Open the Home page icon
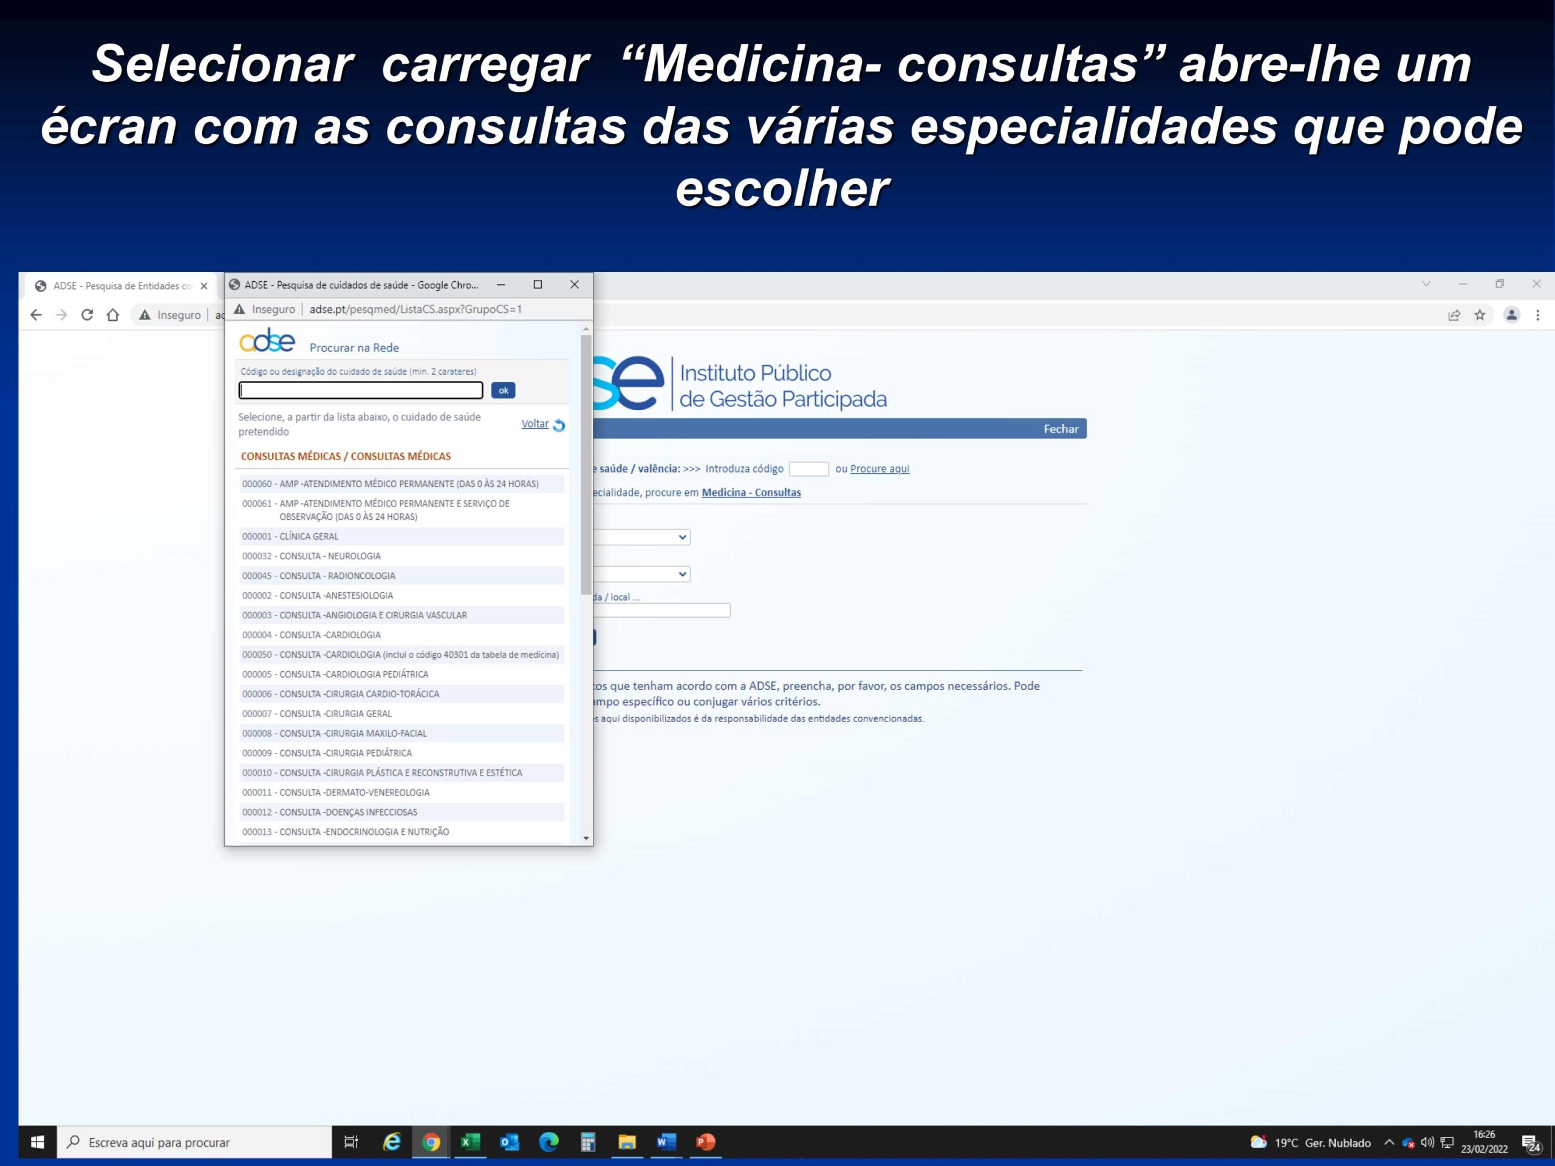The image size is (1555, 1166). click(112, 315)
